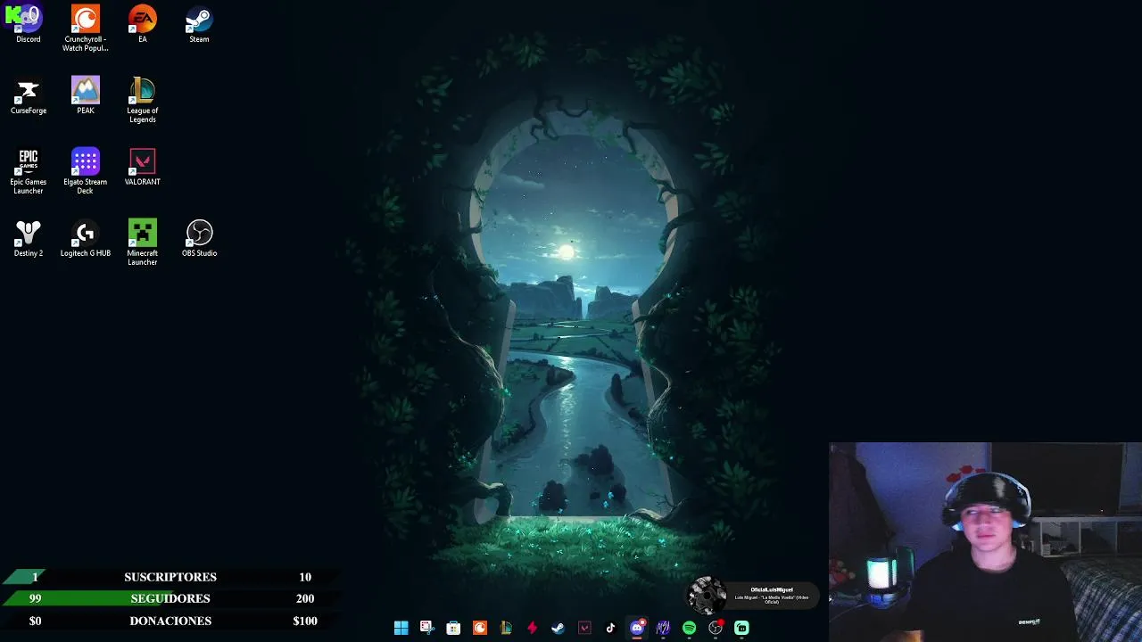Open TikTok from the taskbar
This screenshot has width=1142, height=642.
tap(610, 628)
